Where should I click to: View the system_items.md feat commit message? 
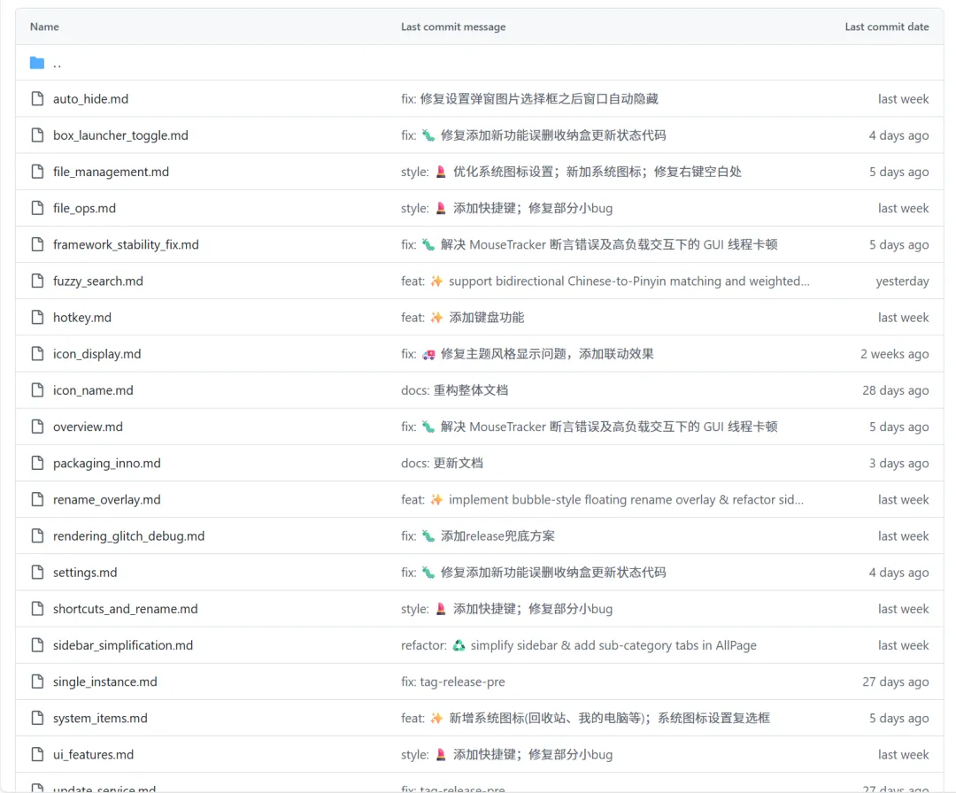point(585,718)
